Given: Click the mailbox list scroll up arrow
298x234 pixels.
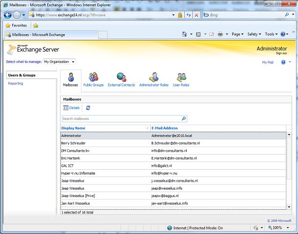Looking at the screenshot, I should pyautogui.click(x=289, y=135).
